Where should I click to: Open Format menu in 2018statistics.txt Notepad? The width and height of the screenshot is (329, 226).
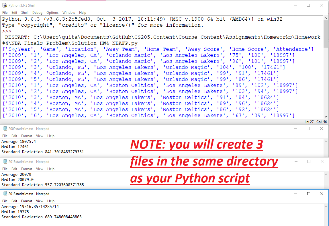click(x=27, y=169)
